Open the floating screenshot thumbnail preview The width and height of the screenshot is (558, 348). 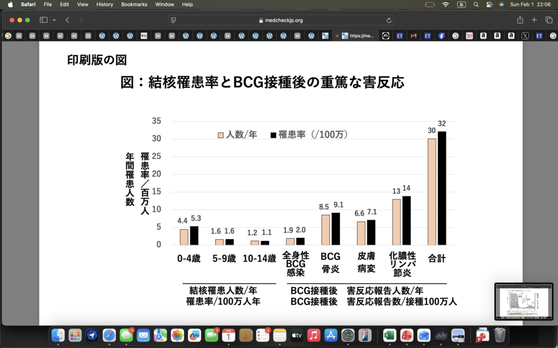click(x=523, y=301)
